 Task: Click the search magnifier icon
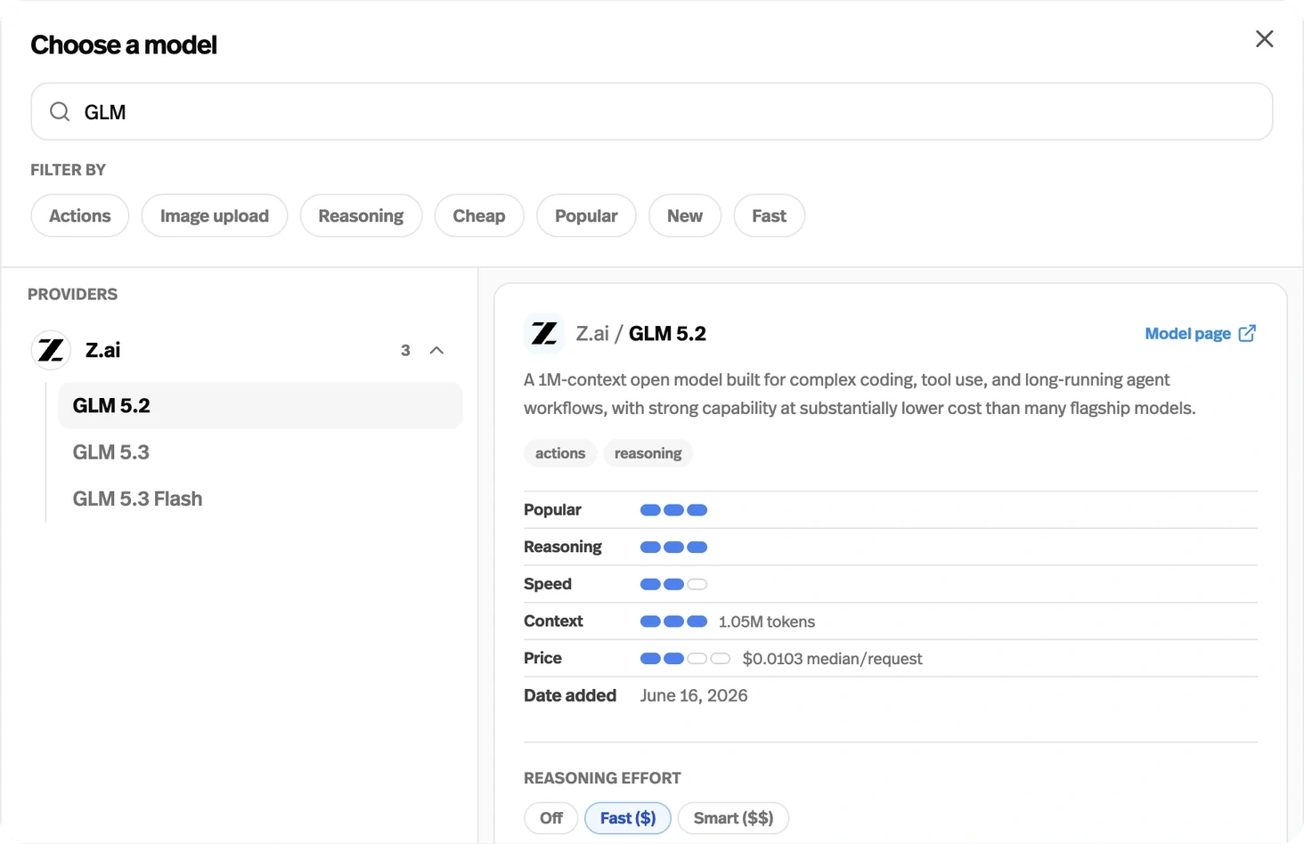(x=60, y=111)
